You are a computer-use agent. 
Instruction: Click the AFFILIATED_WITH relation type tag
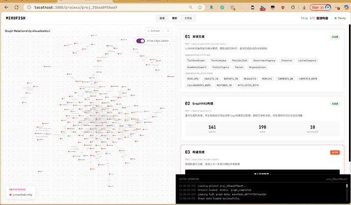tap(248, 85)
